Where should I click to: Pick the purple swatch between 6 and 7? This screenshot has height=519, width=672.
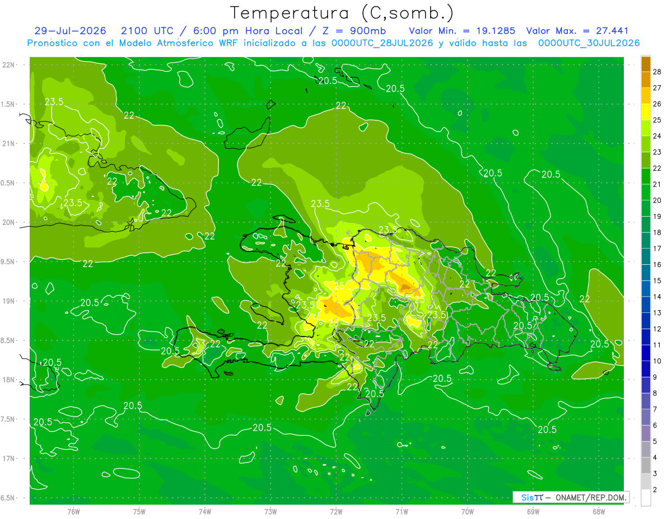tap(646, 418)
